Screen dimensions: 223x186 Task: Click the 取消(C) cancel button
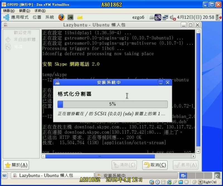155,165
